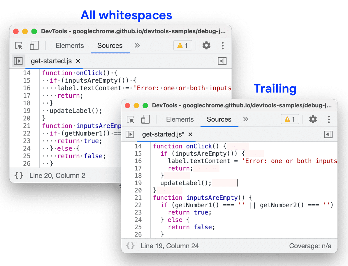The width and height of the screenshot is (348, 266).
Task: Show debugger pane icon in back DevTools window
Action: (222, 61)
